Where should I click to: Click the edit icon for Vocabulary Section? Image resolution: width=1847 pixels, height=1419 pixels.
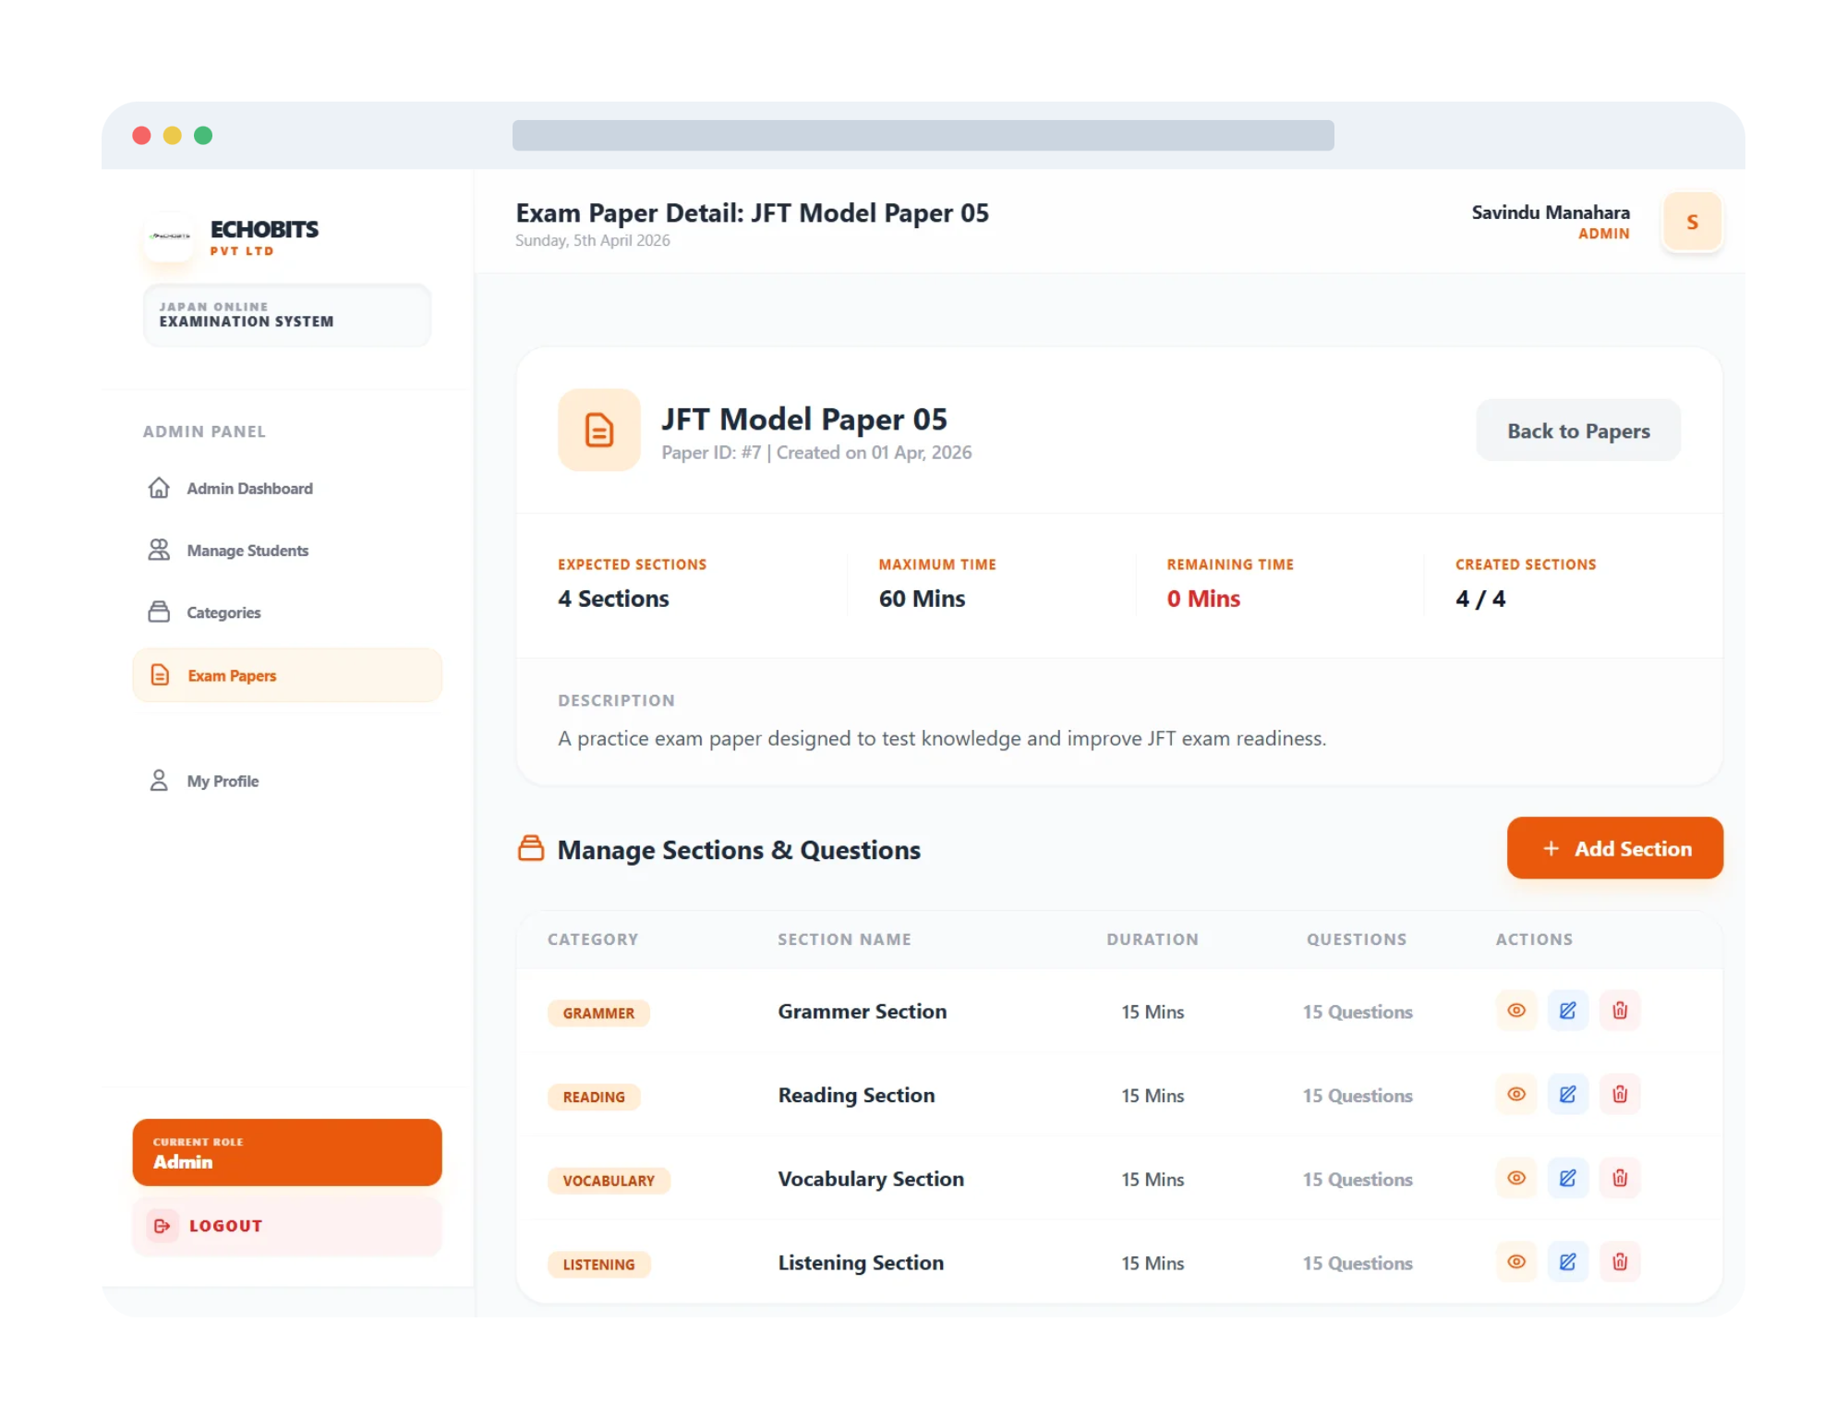[1567, 1179]
